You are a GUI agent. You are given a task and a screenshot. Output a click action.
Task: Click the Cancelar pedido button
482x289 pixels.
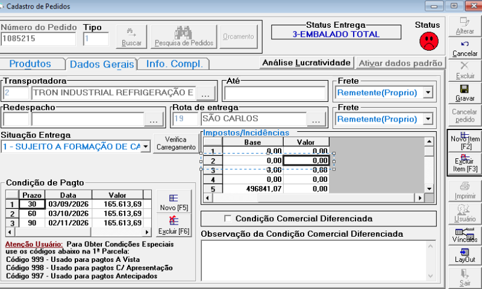(465, 116)
